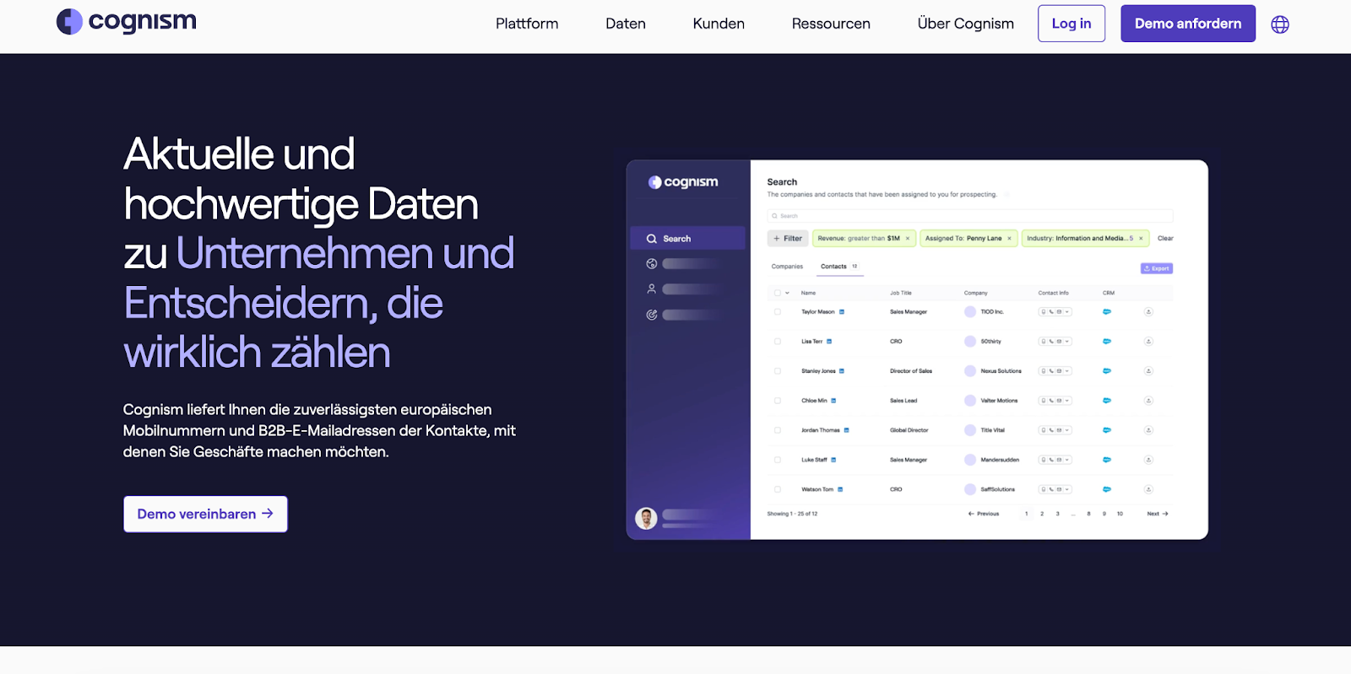Expand contact info dropdown for Taylor Mason
This screenshot has height=674, width=1351.
(1067, 312)
